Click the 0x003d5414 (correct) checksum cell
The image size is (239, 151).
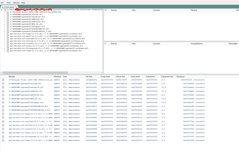(x=194, y=84)
